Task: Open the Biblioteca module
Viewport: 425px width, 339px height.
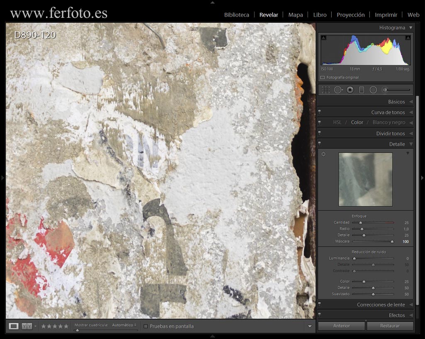Action: pos(237,15)
